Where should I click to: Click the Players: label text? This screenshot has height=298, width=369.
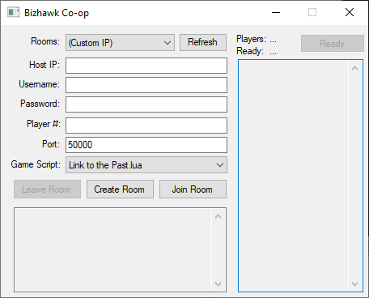tap(251, 39)
